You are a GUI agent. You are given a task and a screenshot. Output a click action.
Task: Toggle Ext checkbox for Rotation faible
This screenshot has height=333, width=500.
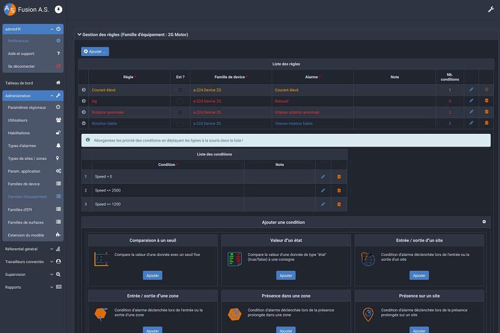coord(180,124)
